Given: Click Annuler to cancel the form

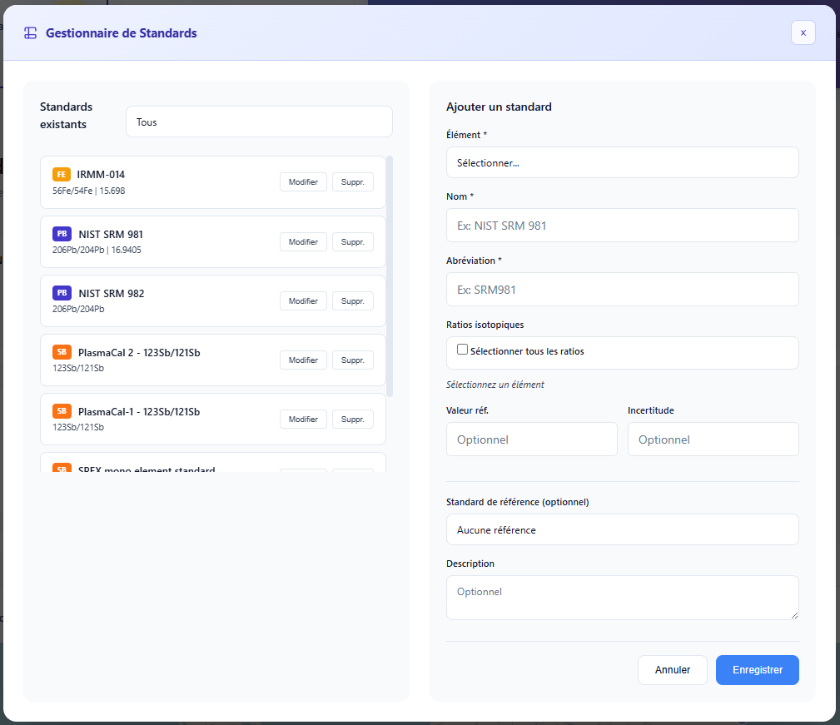Looking at the screenshot, I should coord(672,669).
